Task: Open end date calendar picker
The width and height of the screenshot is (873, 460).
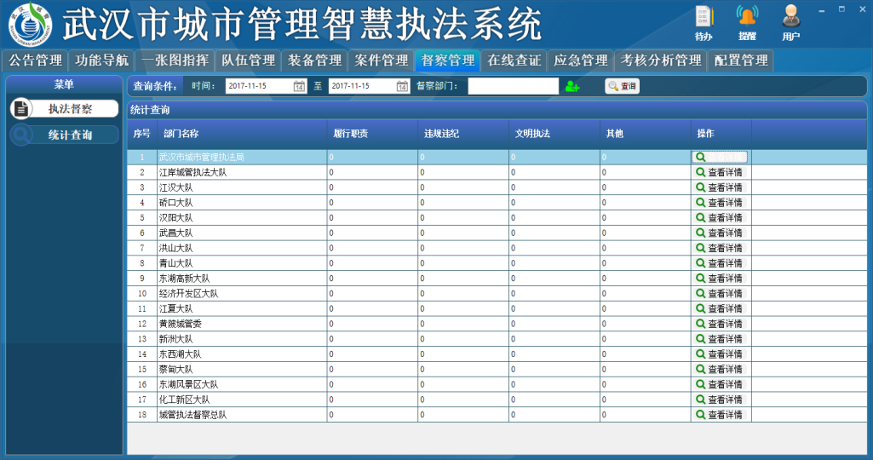Action: click(403, 86)
